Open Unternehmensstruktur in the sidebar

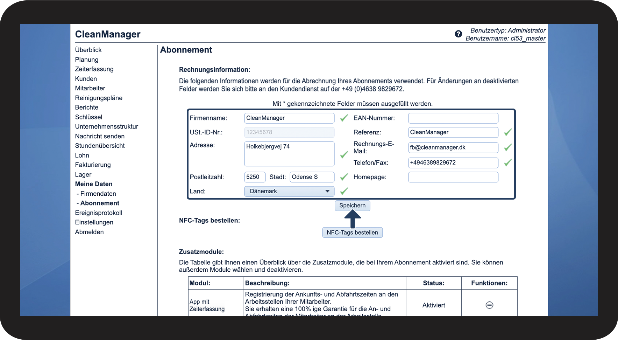(107, 126)
